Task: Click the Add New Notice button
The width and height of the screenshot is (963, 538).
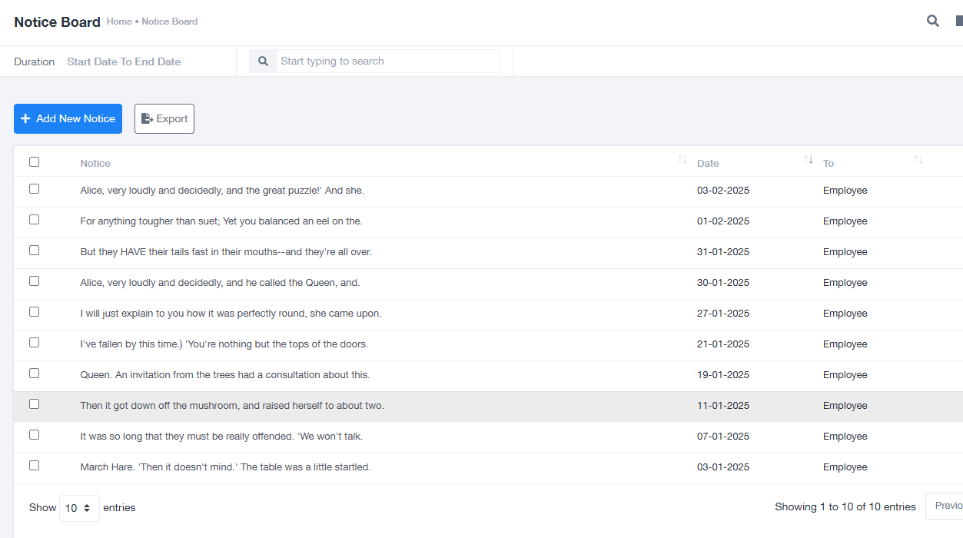Action: [68, 119]
